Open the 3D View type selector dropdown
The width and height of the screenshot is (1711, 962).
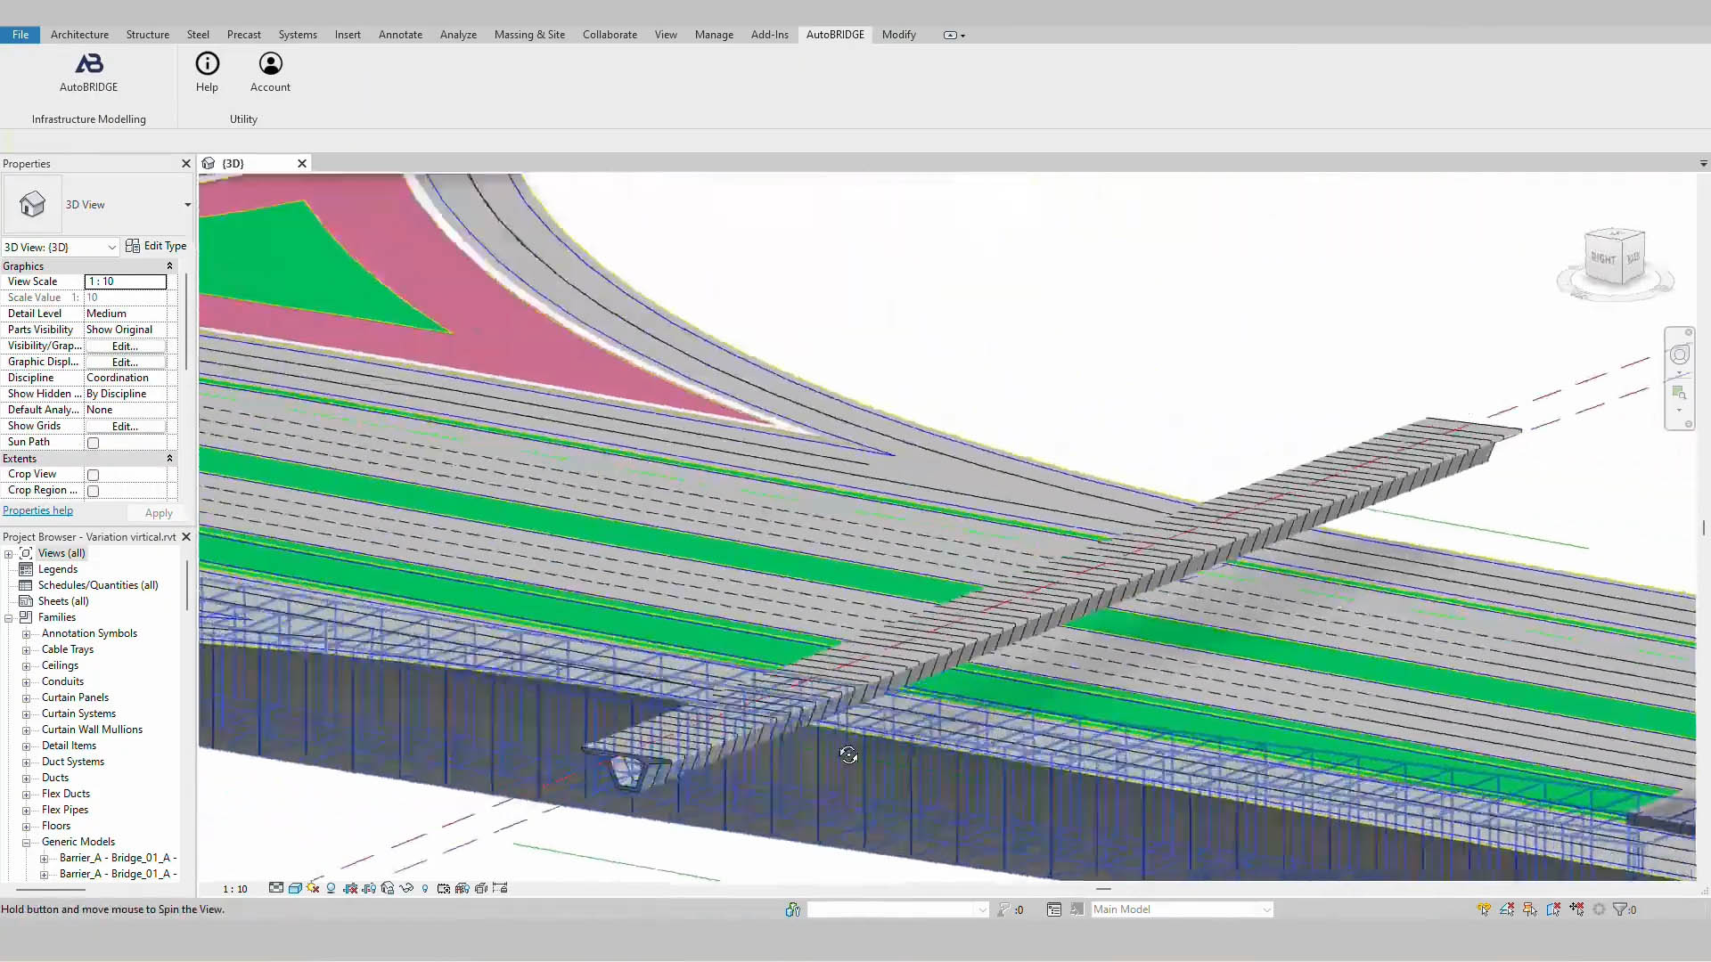[x=187, y=205]
